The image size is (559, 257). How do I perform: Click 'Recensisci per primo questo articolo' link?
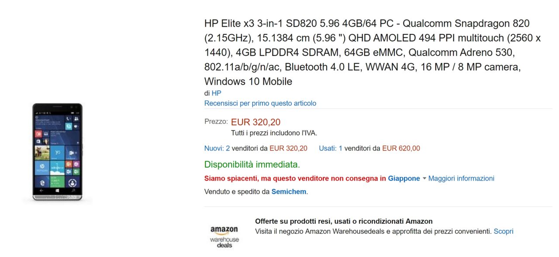[260, 103]
